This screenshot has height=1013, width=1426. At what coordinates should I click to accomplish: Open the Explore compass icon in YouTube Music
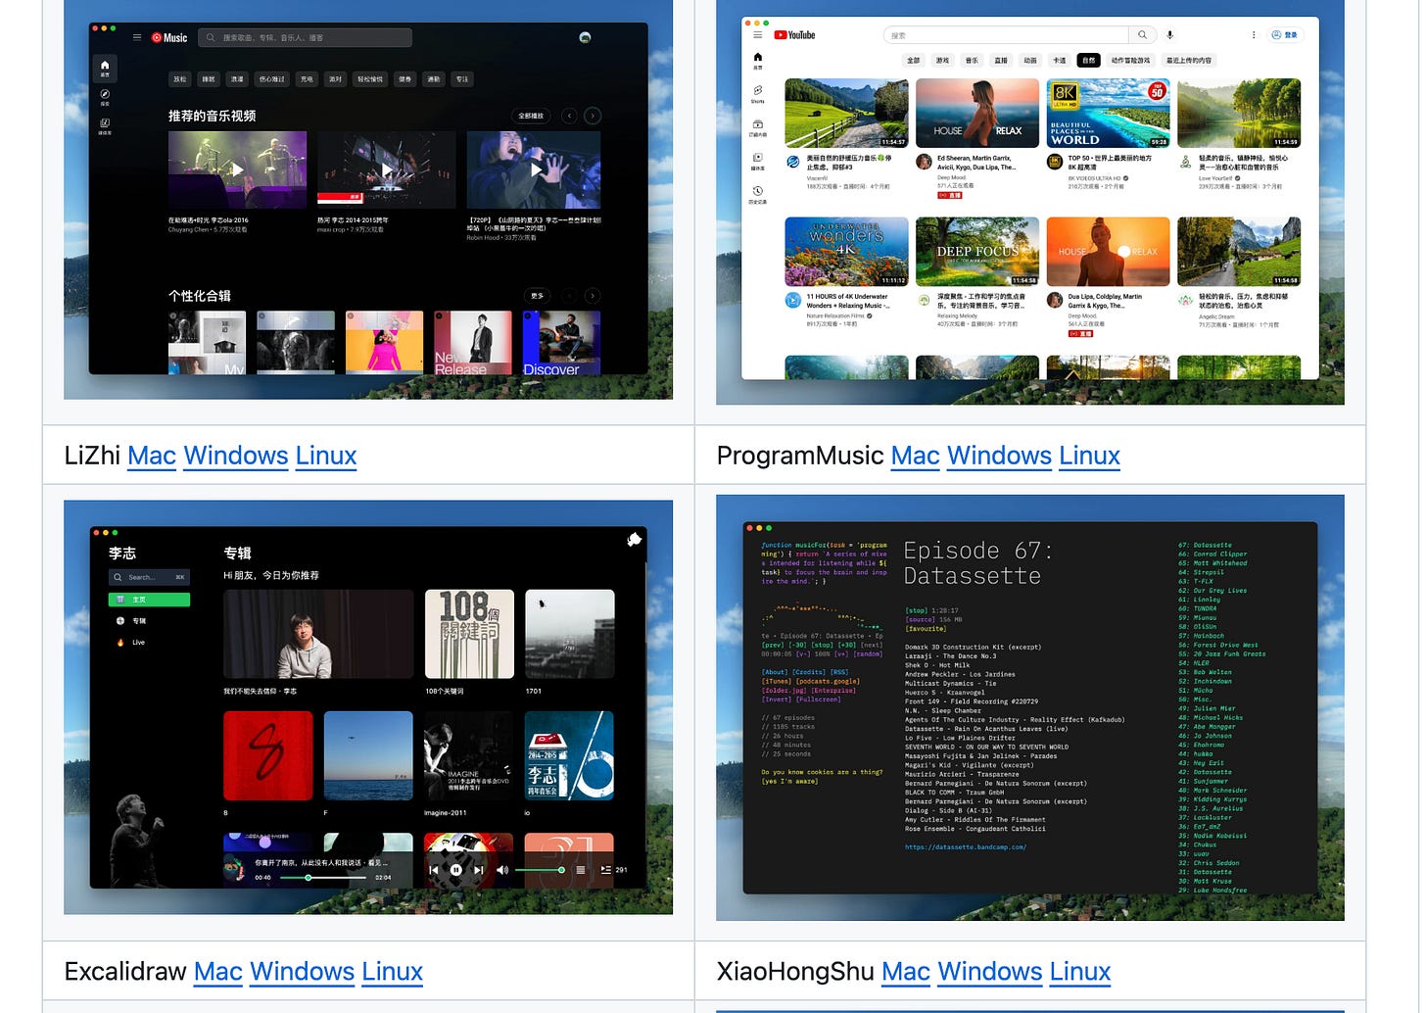[105, 94]
